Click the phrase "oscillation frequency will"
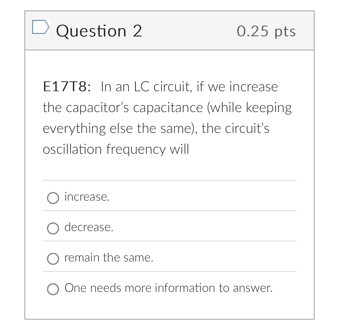339x324 pixels. (116, 149)
